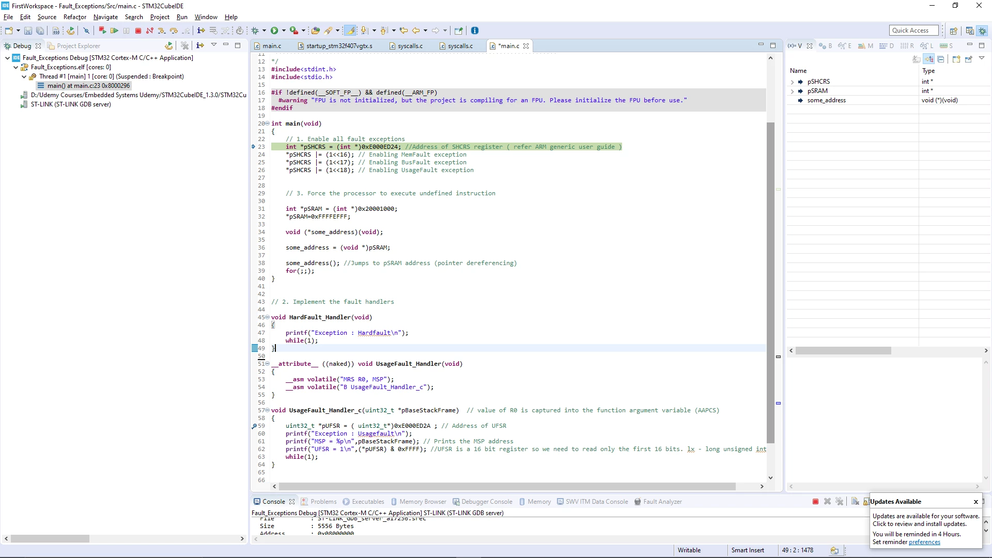Screen dimensions: 992x558
Task: Open the Navigate menu
Action: 105,17
